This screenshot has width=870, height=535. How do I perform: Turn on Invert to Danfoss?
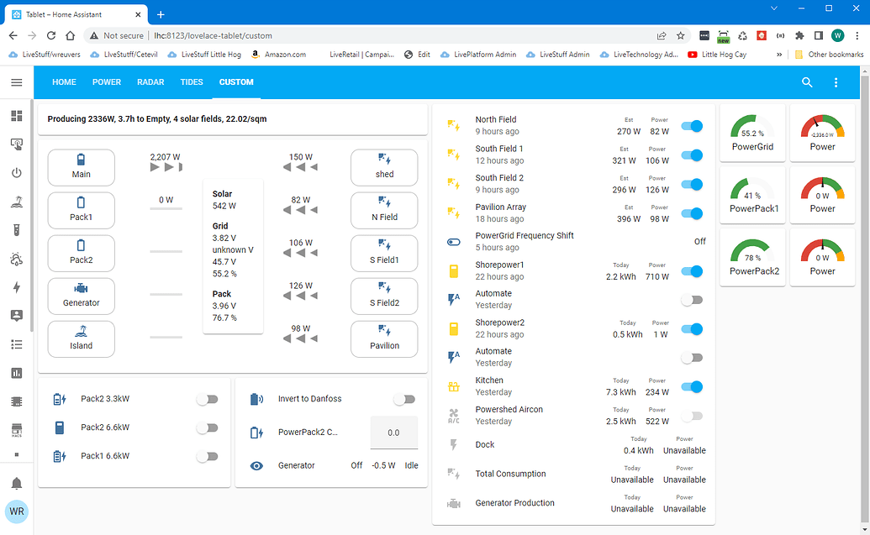click(404, 398)
